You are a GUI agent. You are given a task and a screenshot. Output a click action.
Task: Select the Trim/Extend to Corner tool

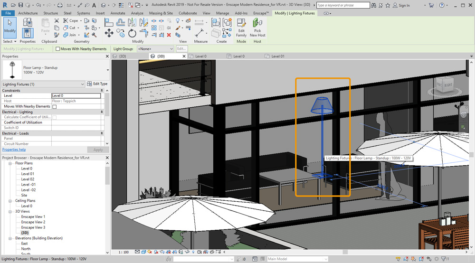(x=143, y=33)
